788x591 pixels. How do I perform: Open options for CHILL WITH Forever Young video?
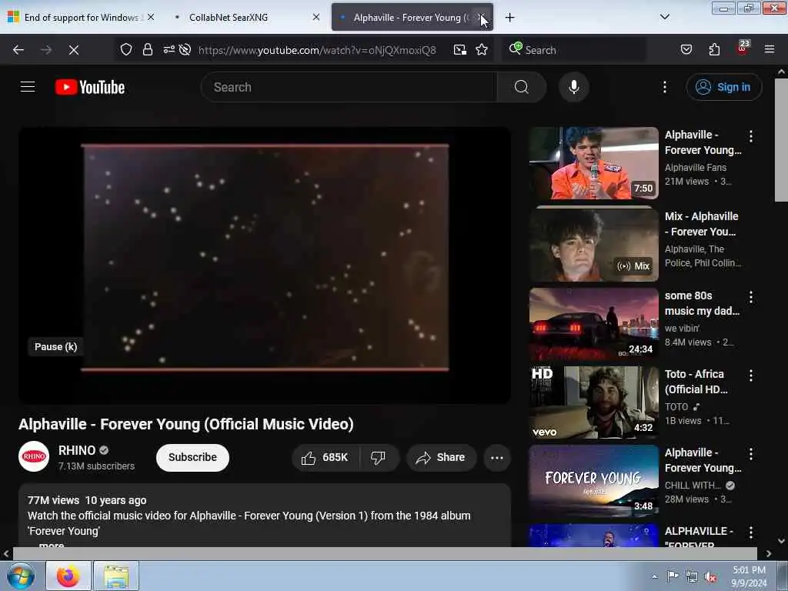tap(751, 454)
